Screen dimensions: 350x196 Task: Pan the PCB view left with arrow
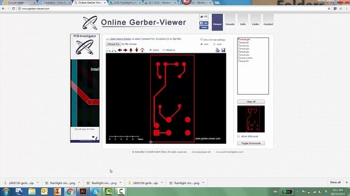120,50
